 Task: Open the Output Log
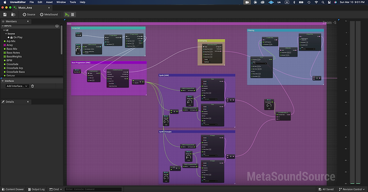[36, 190]
